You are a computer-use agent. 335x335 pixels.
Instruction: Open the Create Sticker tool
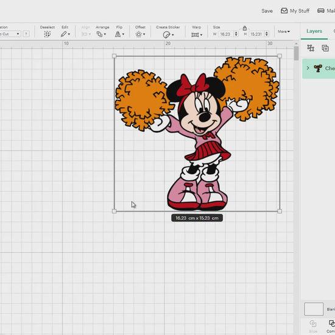166,35
